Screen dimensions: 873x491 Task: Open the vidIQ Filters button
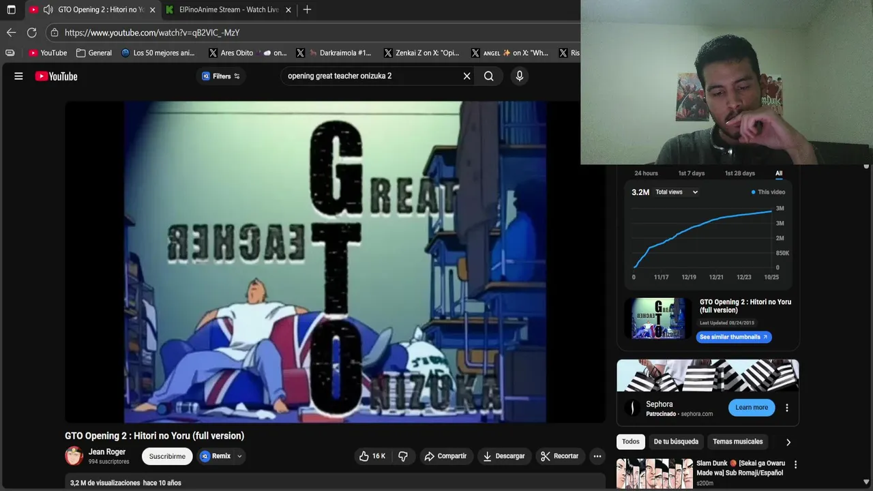tap(221, 76)
